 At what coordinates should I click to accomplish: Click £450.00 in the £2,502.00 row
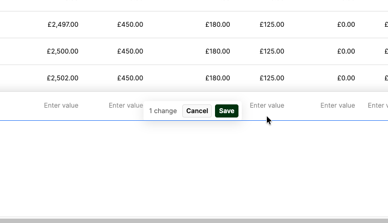coord(130,78)
